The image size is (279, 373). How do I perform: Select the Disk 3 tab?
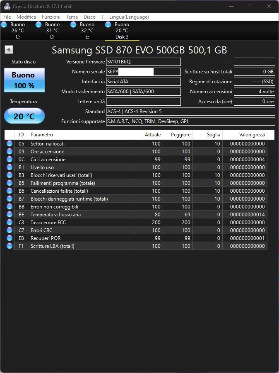tap(122, 30)
